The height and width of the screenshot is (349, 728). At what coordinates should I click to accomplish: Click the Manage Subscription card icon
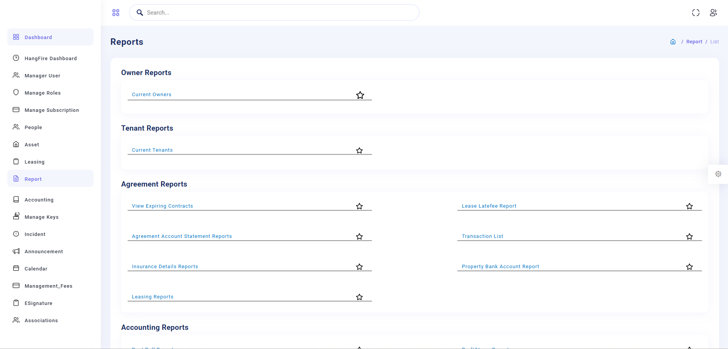pos(16,110)
